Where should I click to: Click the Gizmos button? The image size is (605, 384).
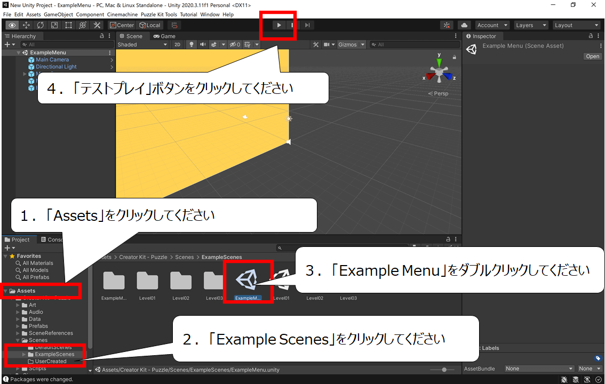348,44
